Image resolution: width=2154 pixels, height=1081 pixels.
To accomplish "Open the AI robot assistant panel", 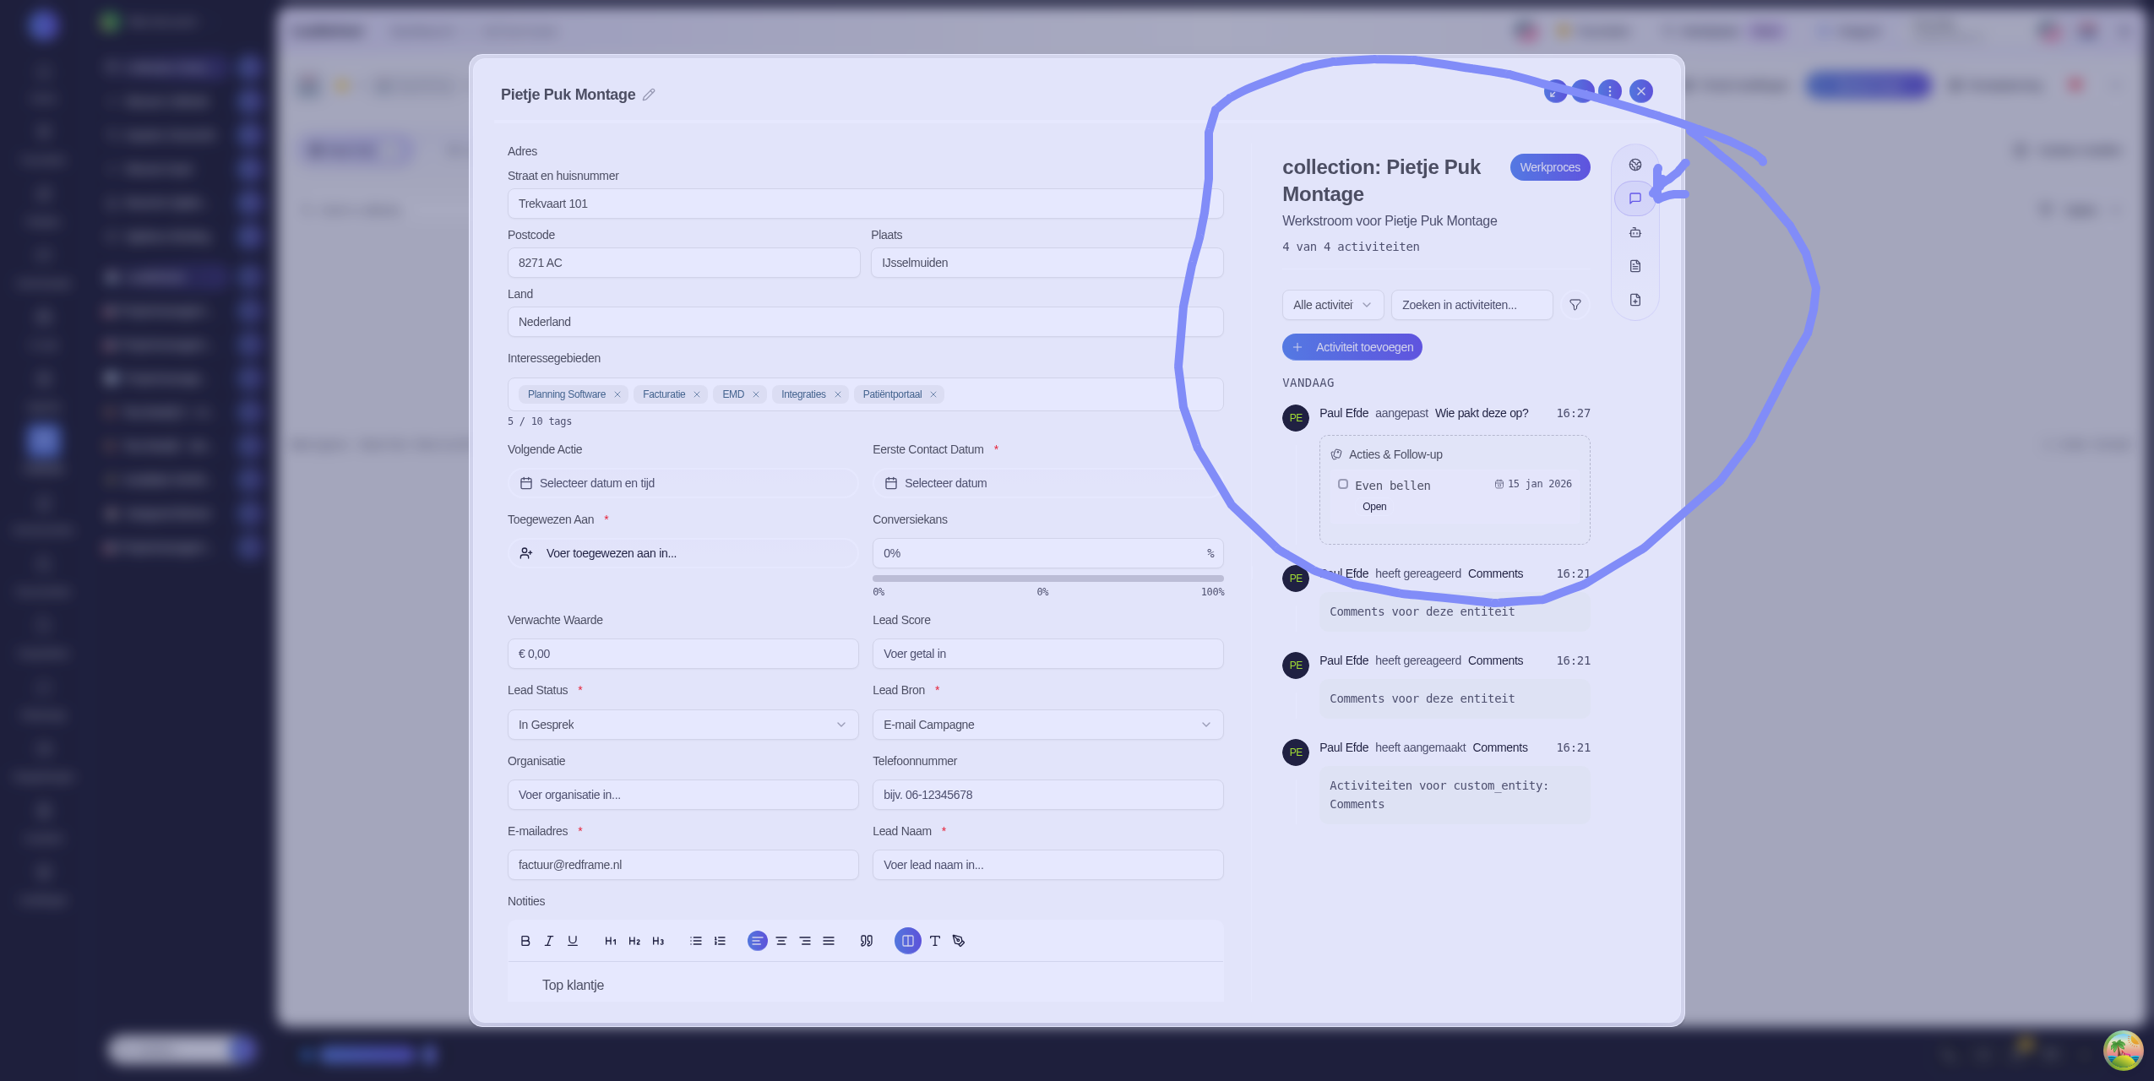I will (x=1635, y=232).
